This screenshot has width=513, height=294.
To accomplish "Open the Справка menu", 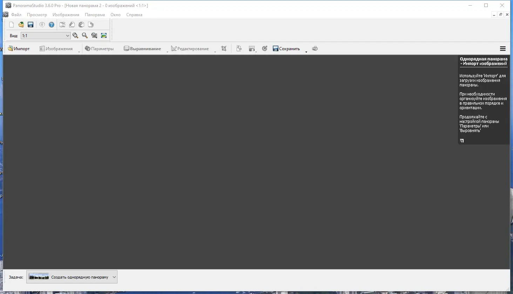I will pos(134,14).
